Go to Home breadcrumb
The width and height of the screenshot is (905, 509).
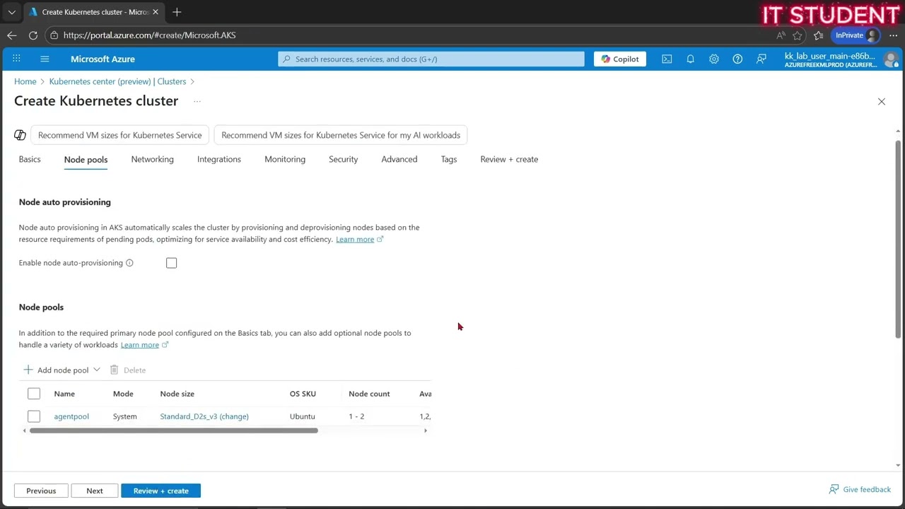[x=25, y=81]
